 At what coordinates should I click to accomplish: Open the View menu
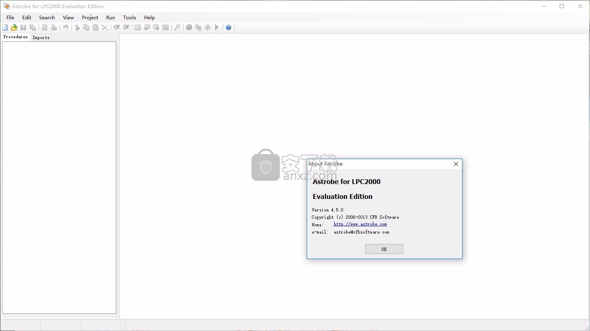[68, 17]
